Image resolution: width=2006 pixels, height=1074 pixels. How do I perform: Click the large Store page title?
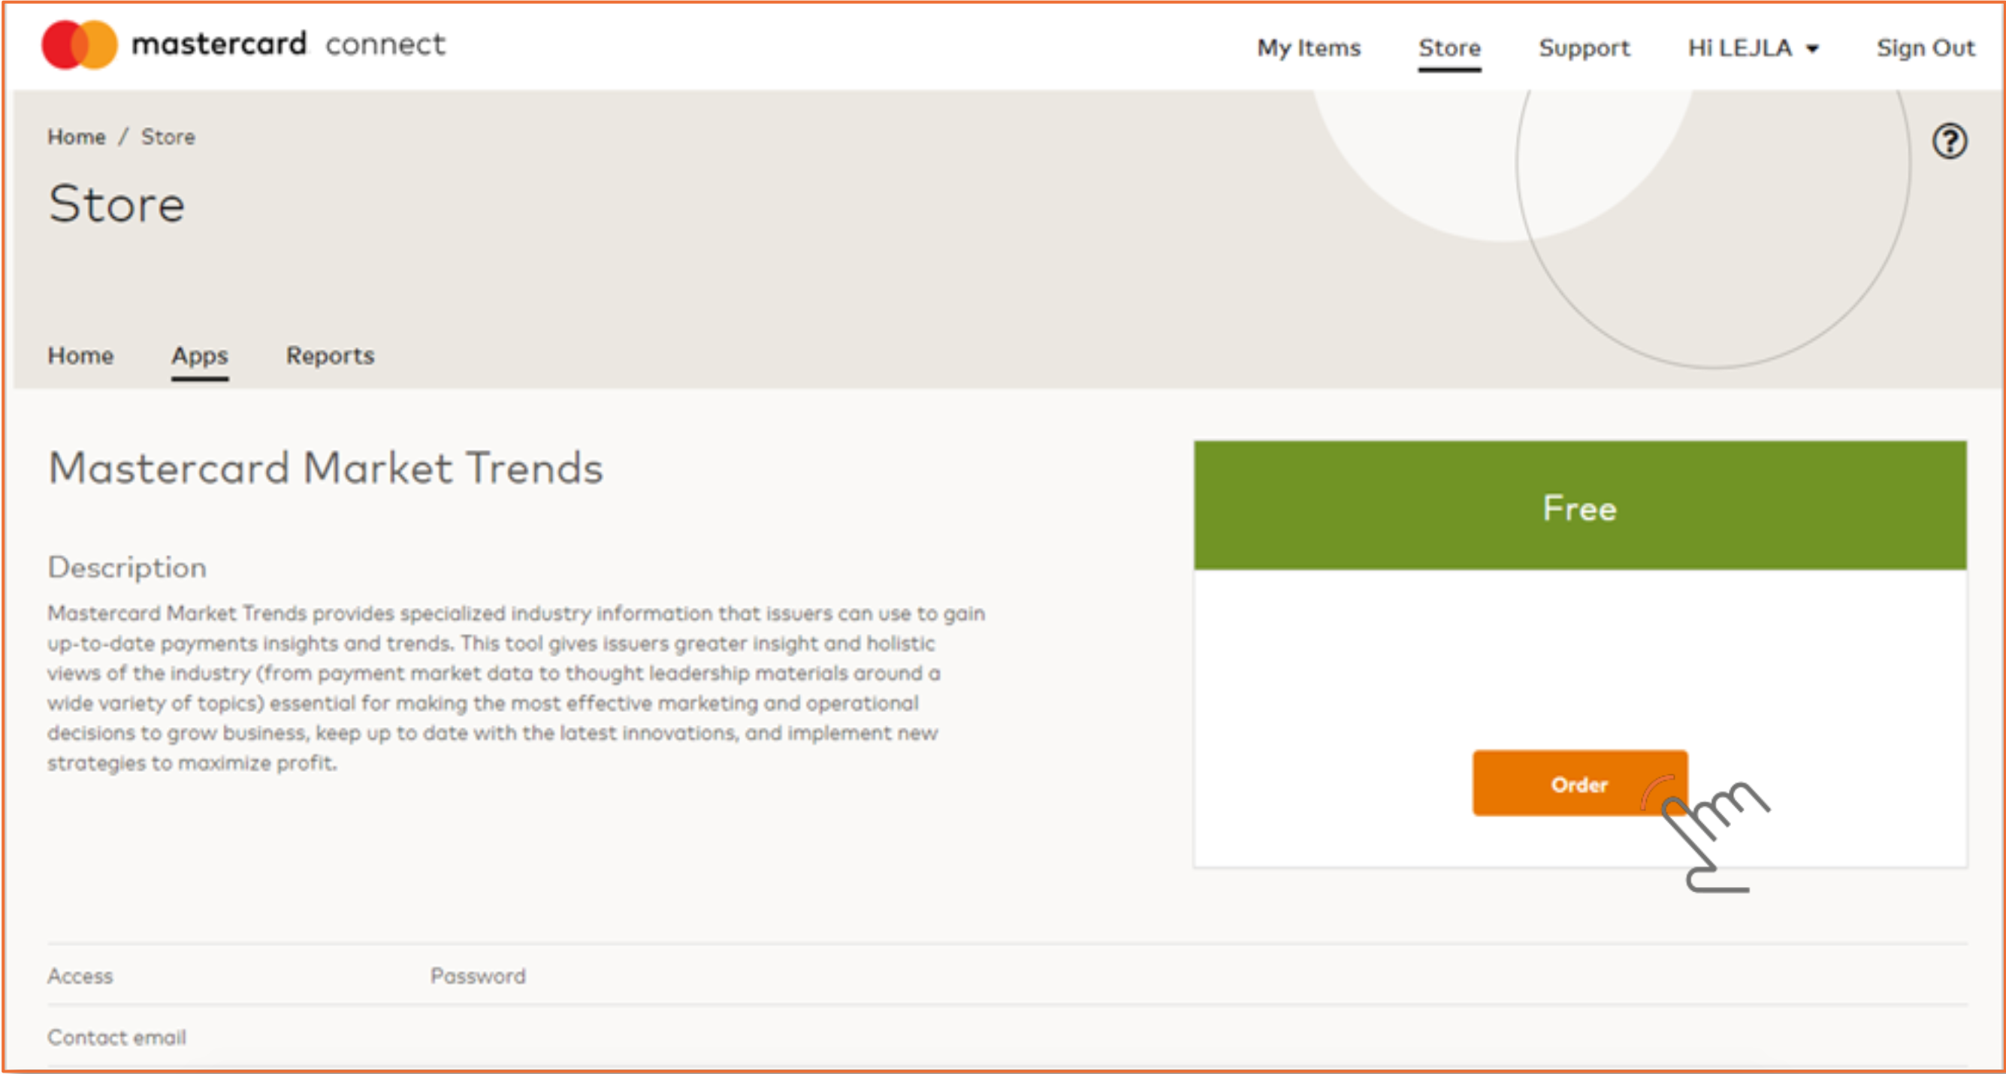click(x=116, y=204)
